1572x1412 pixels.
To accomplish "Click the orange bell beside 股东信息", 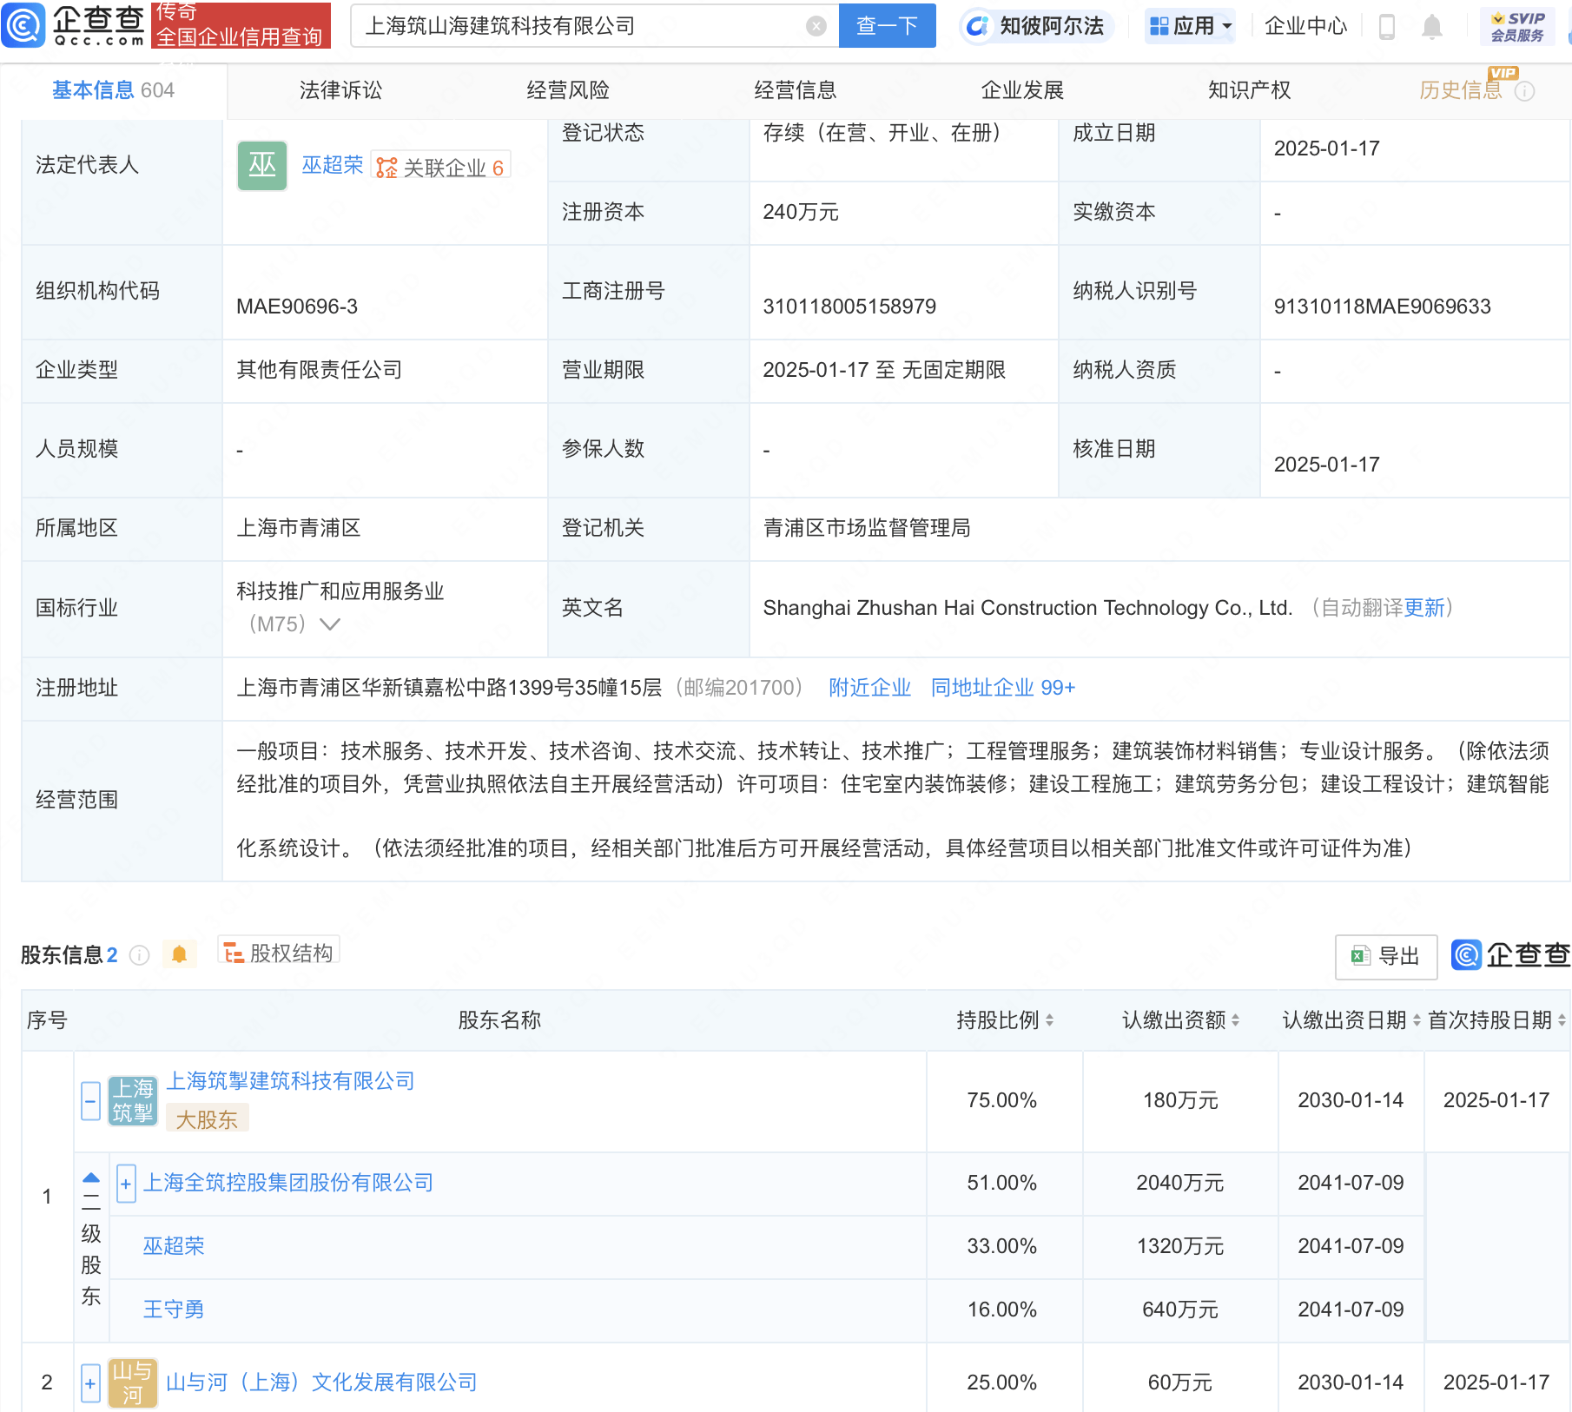I will tap(179, 954).
